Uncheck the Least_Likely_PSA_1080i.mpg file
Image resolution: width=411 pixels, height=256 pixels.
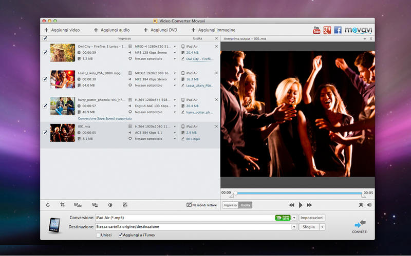coord(45,79)
